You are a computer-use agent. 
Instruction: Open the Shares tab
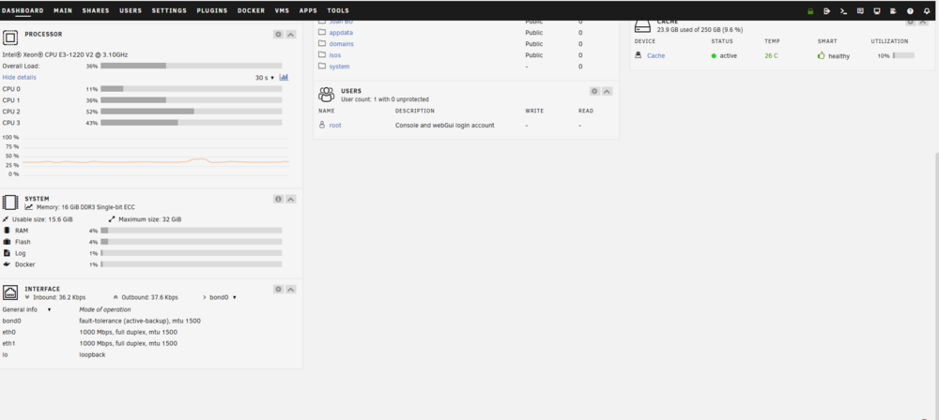96,10
